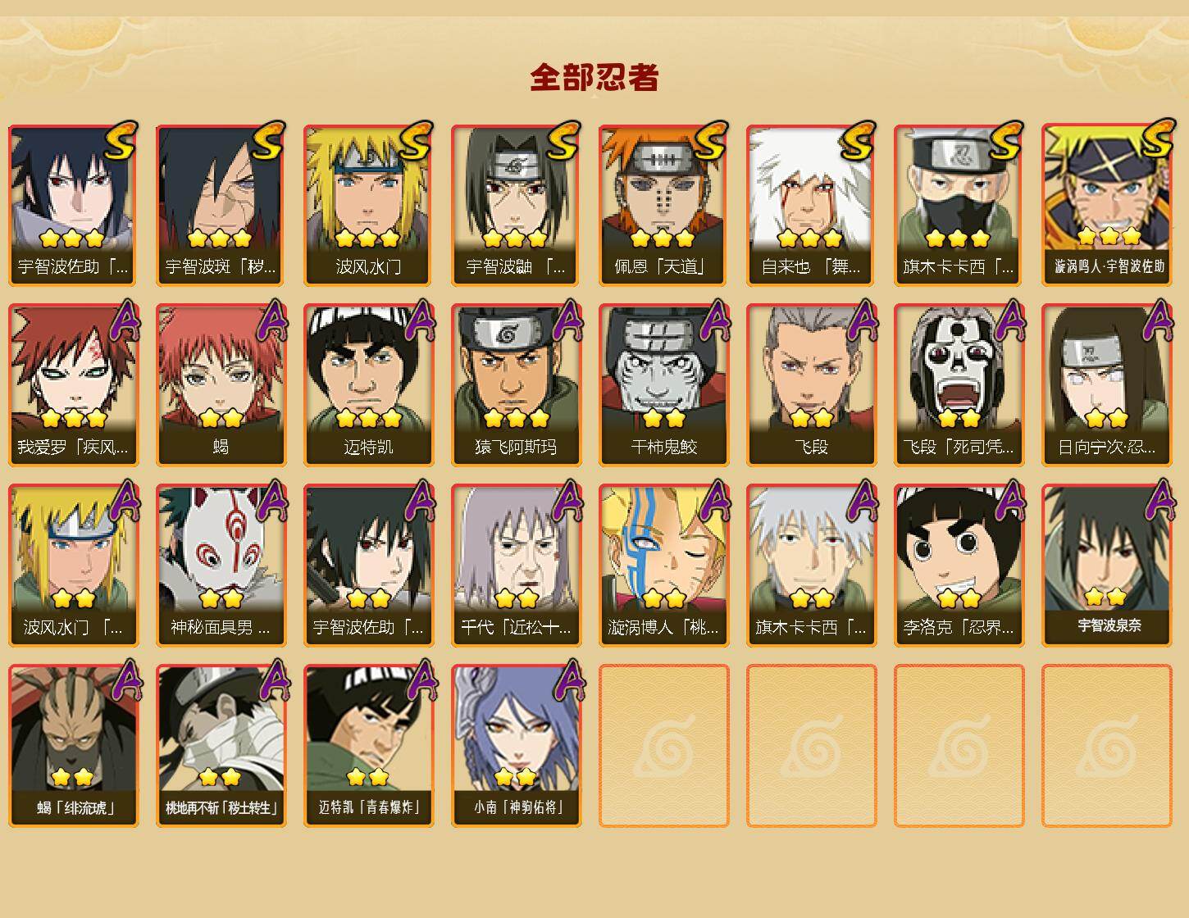Image resolution: width=1189 pixels, height=918 pixels.
Task: Open the 猿飞阿斯玛 ninja card
Action: pyautogui.click(x=516, y=385)
